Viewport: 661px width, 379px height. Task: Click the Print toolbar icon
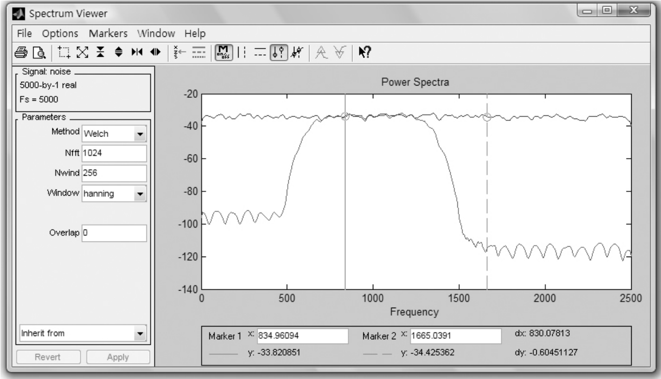(22, 52)
